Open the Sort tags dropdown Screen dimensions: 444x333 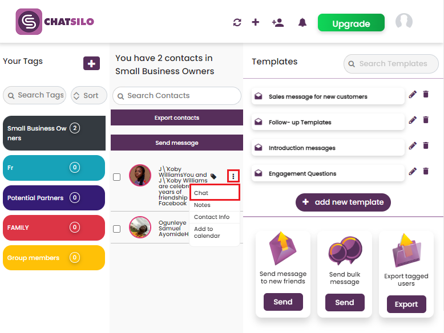click(x=89, y=95)
